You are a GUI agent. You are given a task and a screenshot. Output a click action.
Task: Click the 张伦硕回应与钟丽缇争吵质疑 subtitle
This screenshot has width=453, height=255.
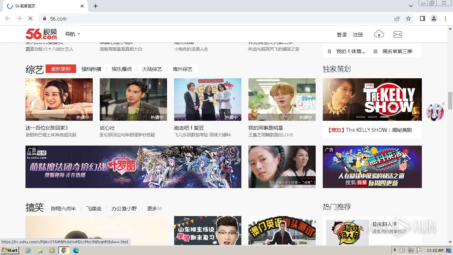pyautogui.click(x=127, y=135)
